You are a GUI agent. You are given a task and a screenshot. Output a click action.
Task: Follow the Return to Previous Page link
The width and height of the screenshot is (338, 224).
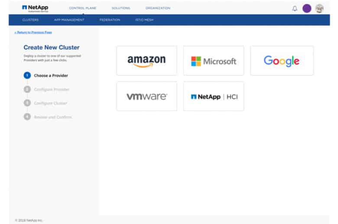33,33
